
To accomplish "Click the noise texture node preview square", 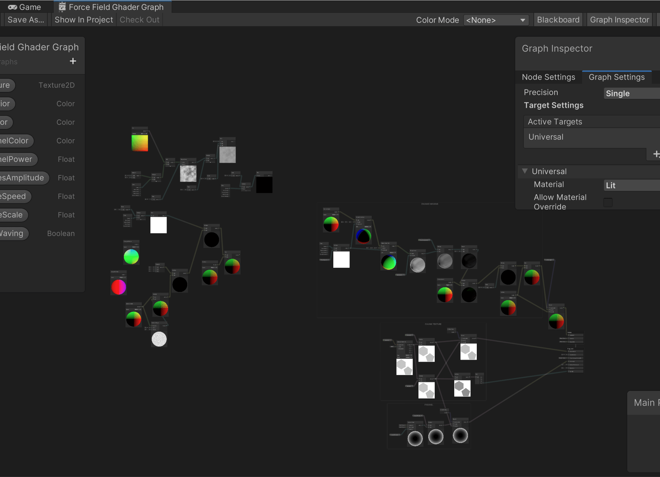I will point(188,173).
